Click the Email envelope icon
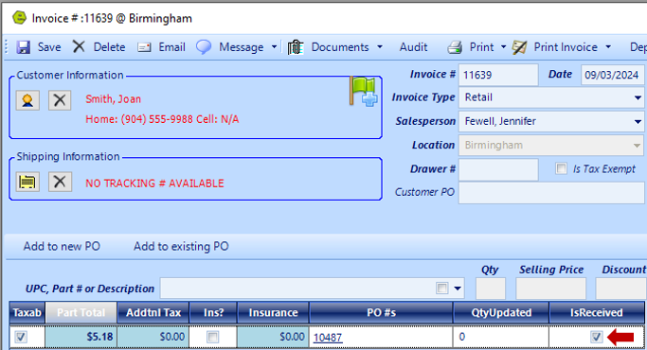This screenshot has width=647, height=350. click(144, 47)
